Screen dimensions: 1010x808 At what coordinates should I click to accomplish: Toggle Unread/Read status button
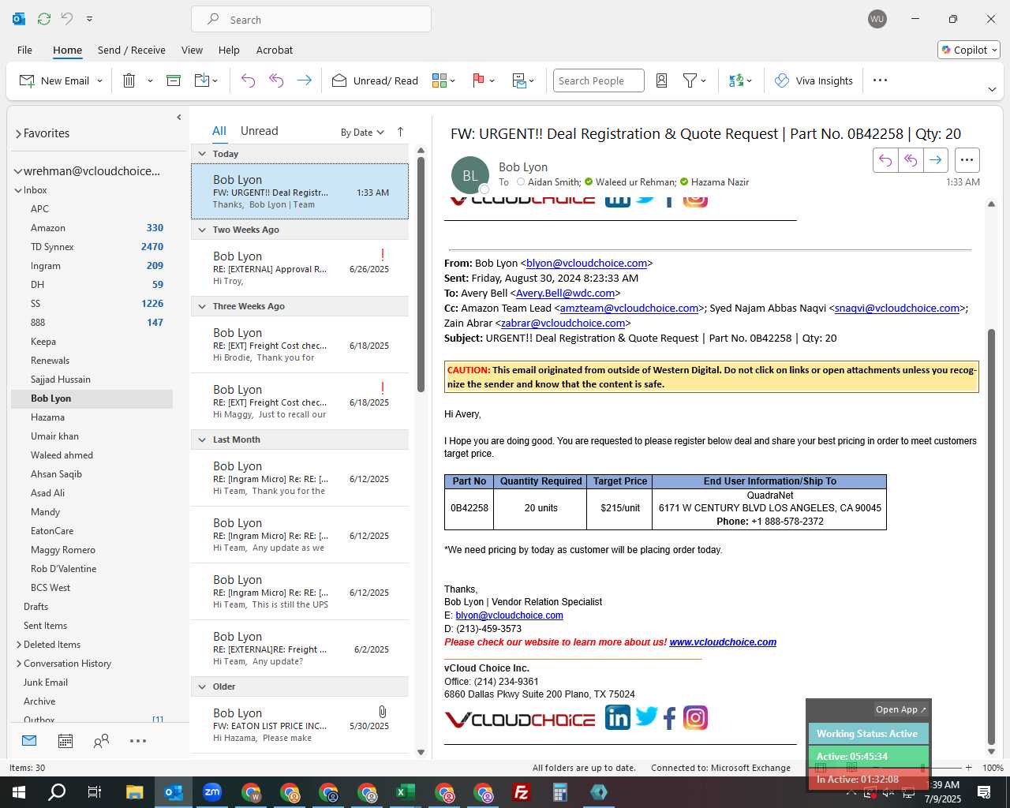[x=375, y=80]
